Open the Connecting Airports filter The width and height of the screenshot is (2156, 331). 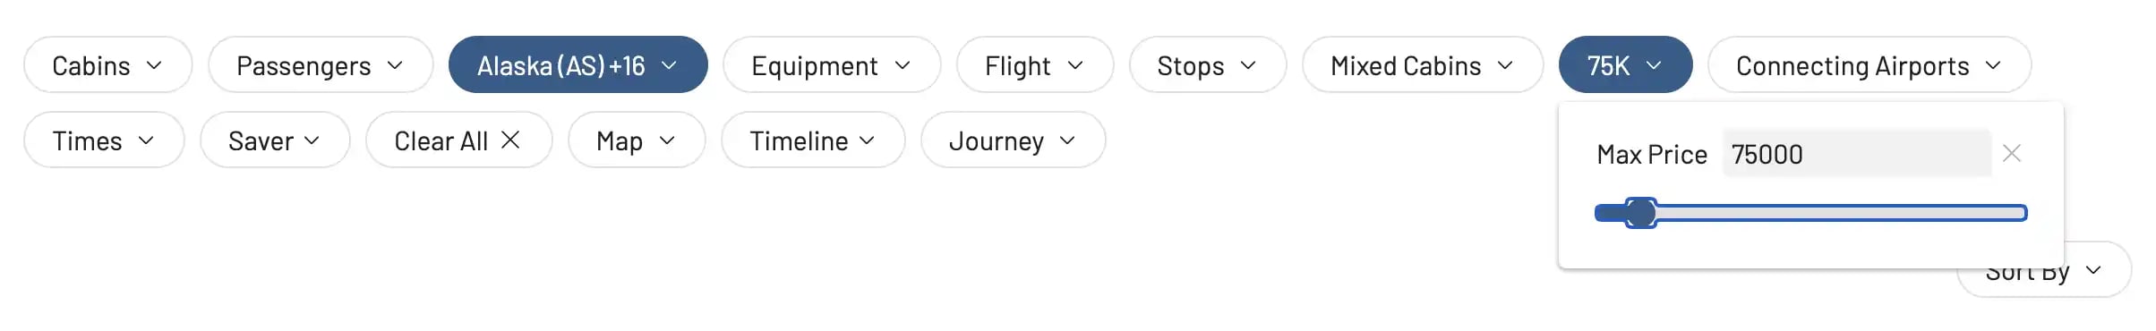[x=1869, y=64]
